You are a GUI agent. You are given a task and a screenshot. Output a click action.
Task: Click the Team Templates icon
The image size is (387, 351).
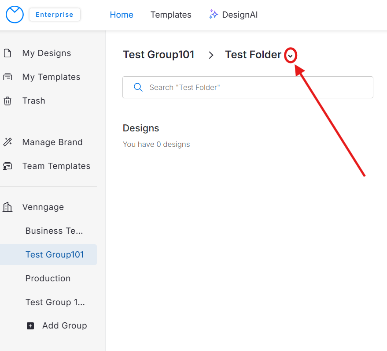click(x=7, y=166)
